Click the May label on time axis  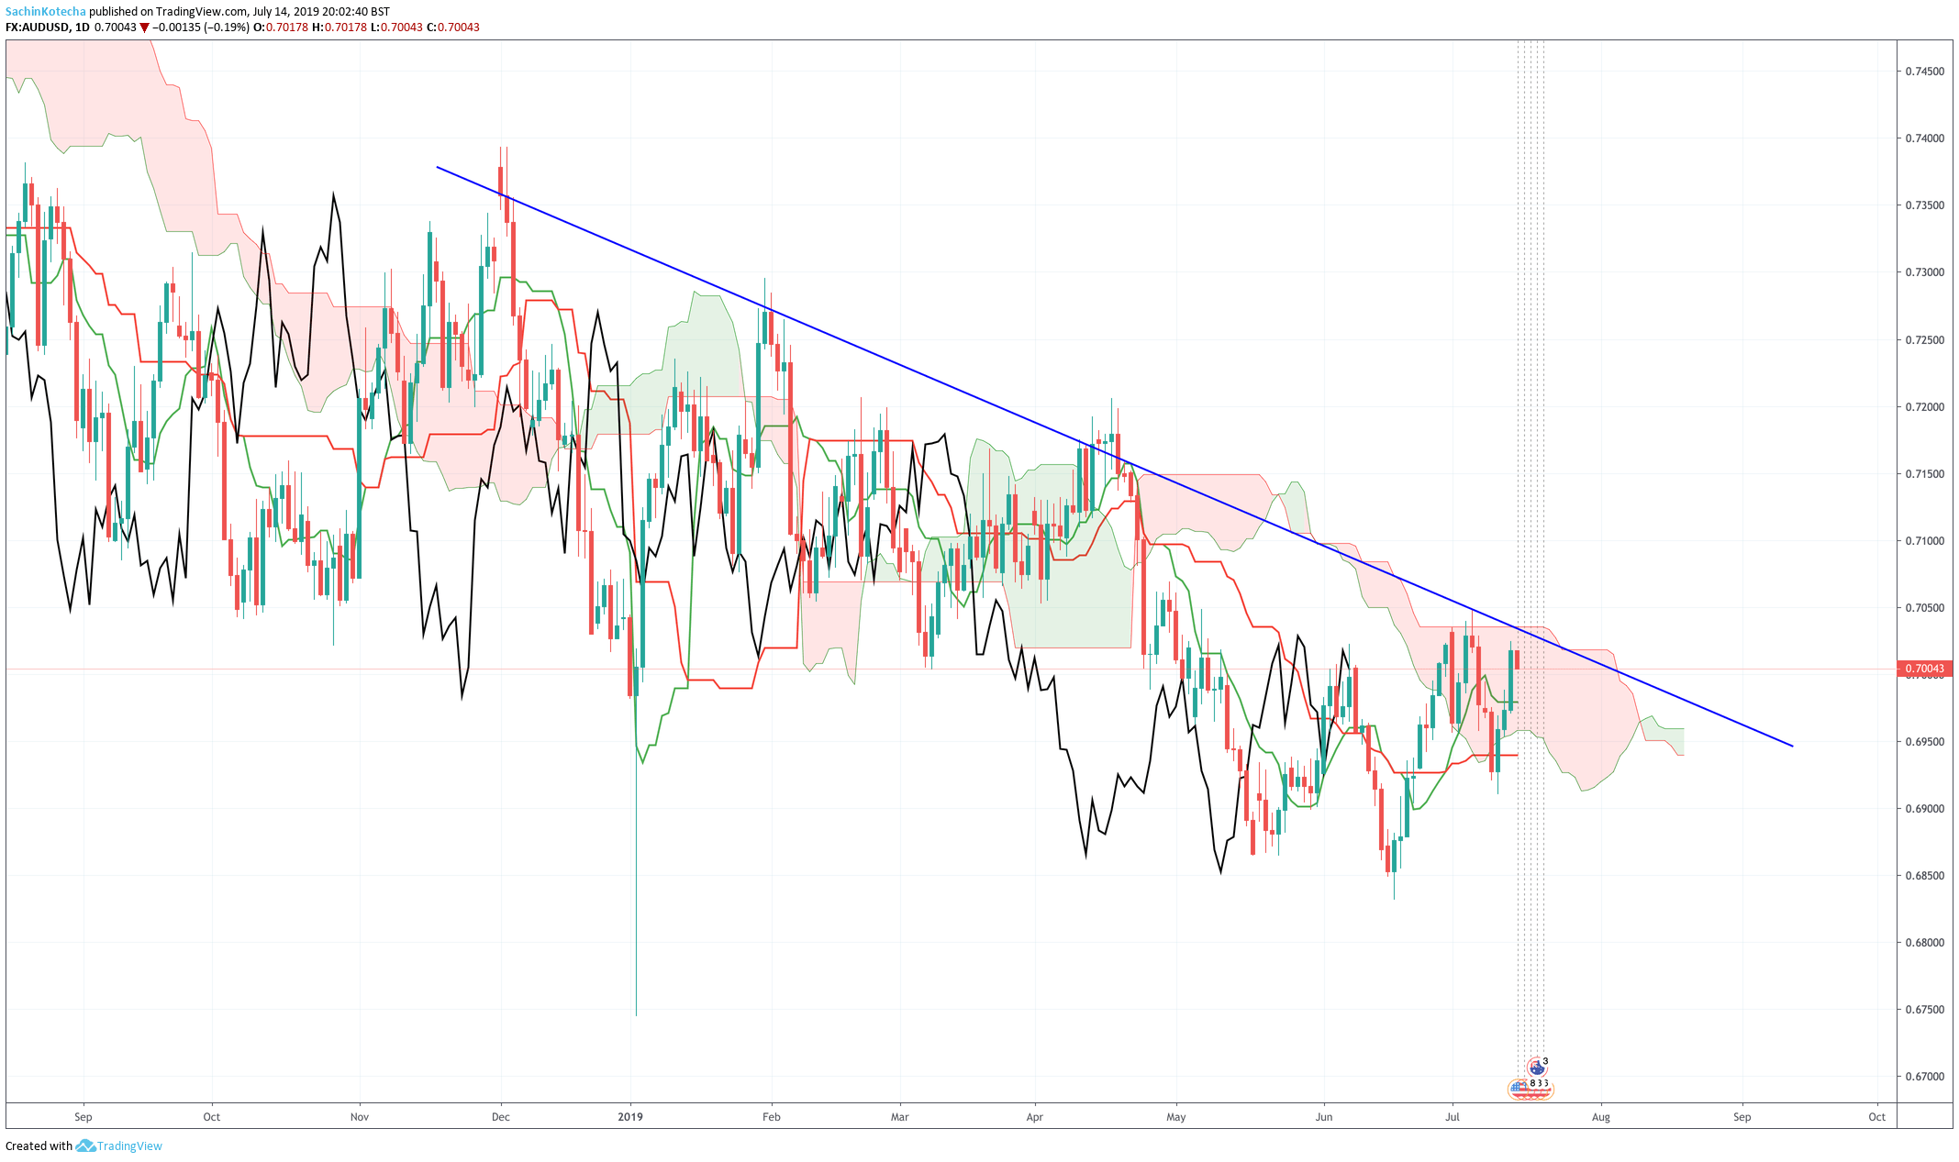pyautogui.click(x=1176, y=1117)
